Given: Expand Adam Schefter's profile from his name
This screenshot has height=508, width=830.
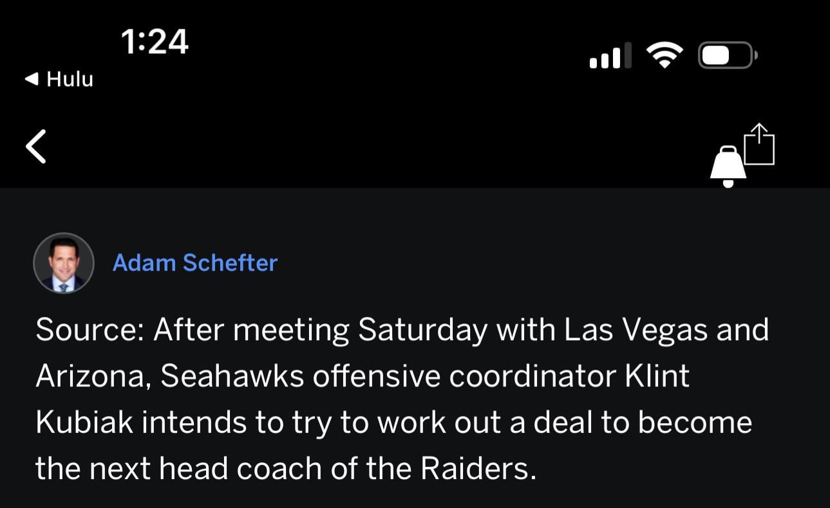Looking at the screenshot, I should point(195,262).
